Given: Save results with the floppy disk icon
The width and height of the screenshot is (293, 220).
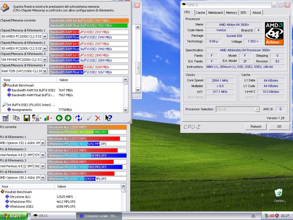Looking at the screenshot, I should tap(27, 118).
